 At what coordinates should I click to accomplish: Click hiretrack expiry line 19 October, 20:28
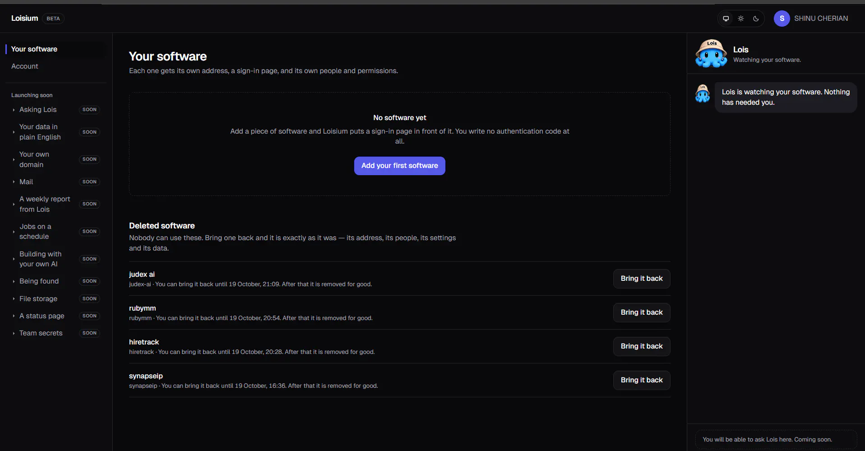[252, 352]
